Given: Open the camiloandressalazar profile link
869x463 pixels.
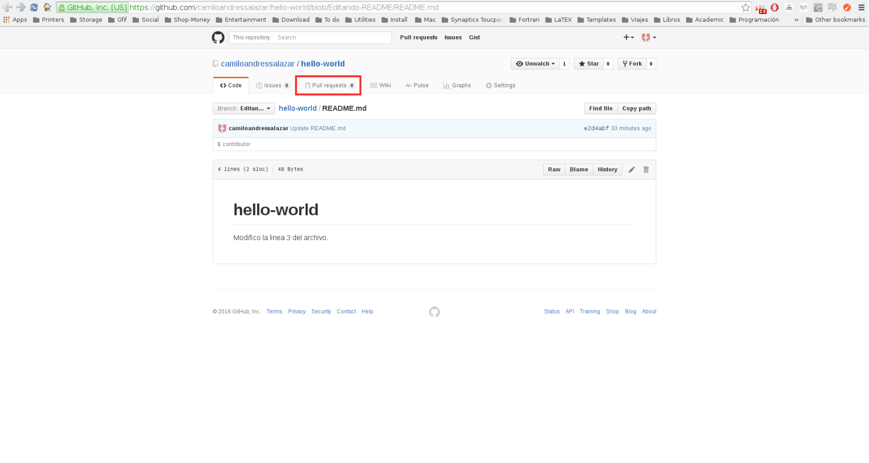Looking at the screenshot, I should click(x=257, y=64).
